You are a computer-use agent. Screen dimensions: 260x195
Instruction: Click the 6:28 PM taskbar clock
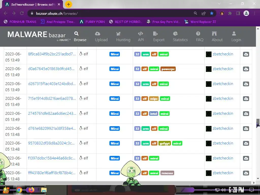pyautogui.click(x=236, y=190)
